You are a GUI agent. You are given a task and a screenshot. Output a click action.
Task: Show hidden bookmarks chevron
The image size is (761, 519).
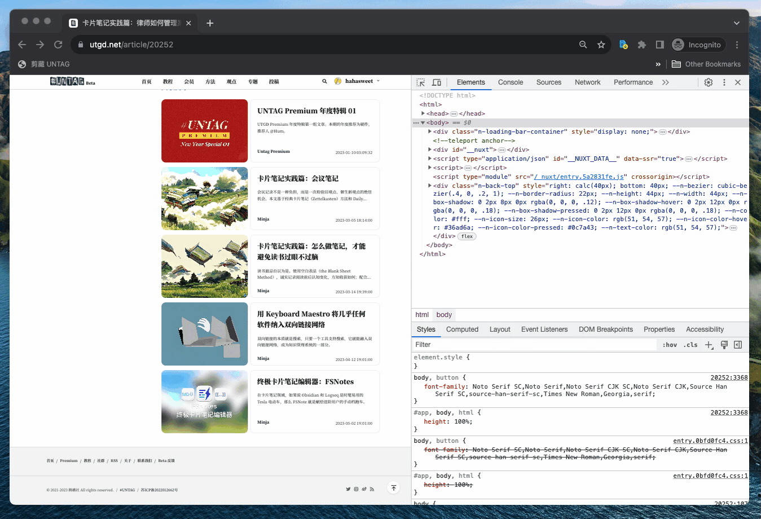click(658, 64)
